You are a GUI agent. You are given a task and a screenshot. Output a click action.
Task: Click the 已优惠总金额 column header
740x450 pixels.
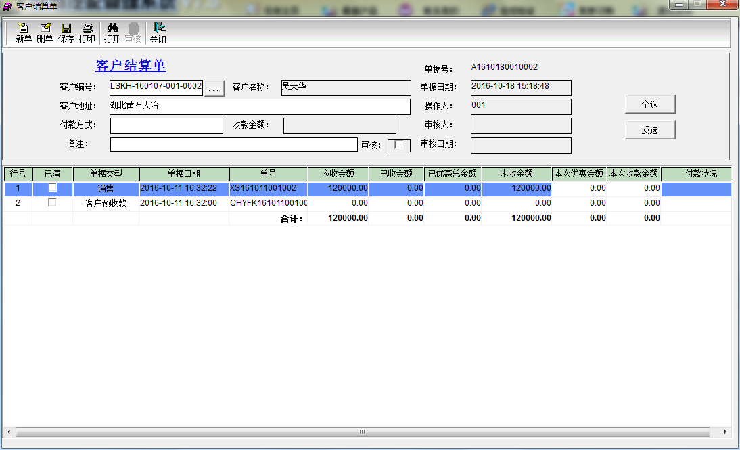pos(453,174)
